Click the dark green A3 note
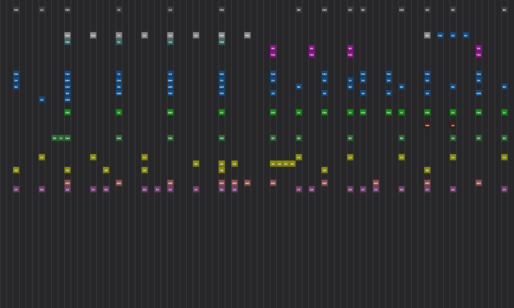The width and height of the screenshot is (514, 308). (453, 138)
